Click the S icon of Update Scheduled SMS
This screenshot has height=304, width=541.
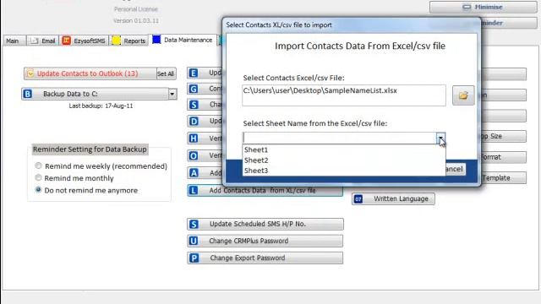pos(194,224)
